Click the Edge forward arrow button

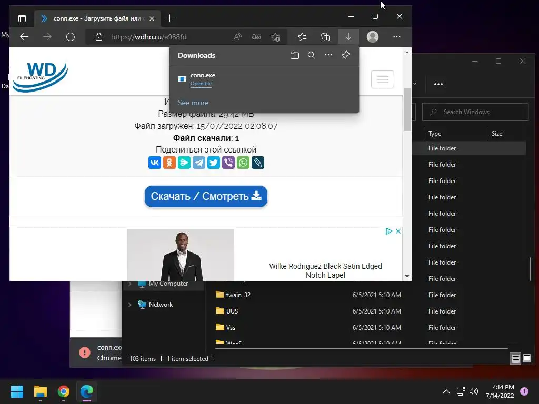point(47,37)
